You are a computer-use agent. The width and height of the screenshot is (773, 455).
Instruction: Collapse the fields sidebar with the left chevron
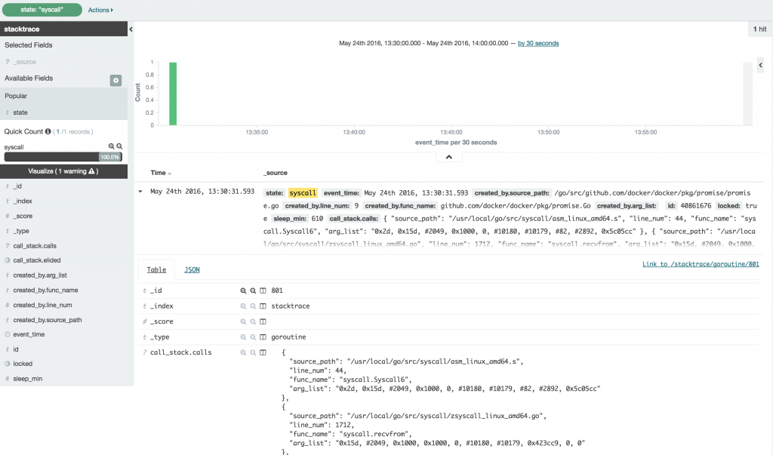click(133, 29)
